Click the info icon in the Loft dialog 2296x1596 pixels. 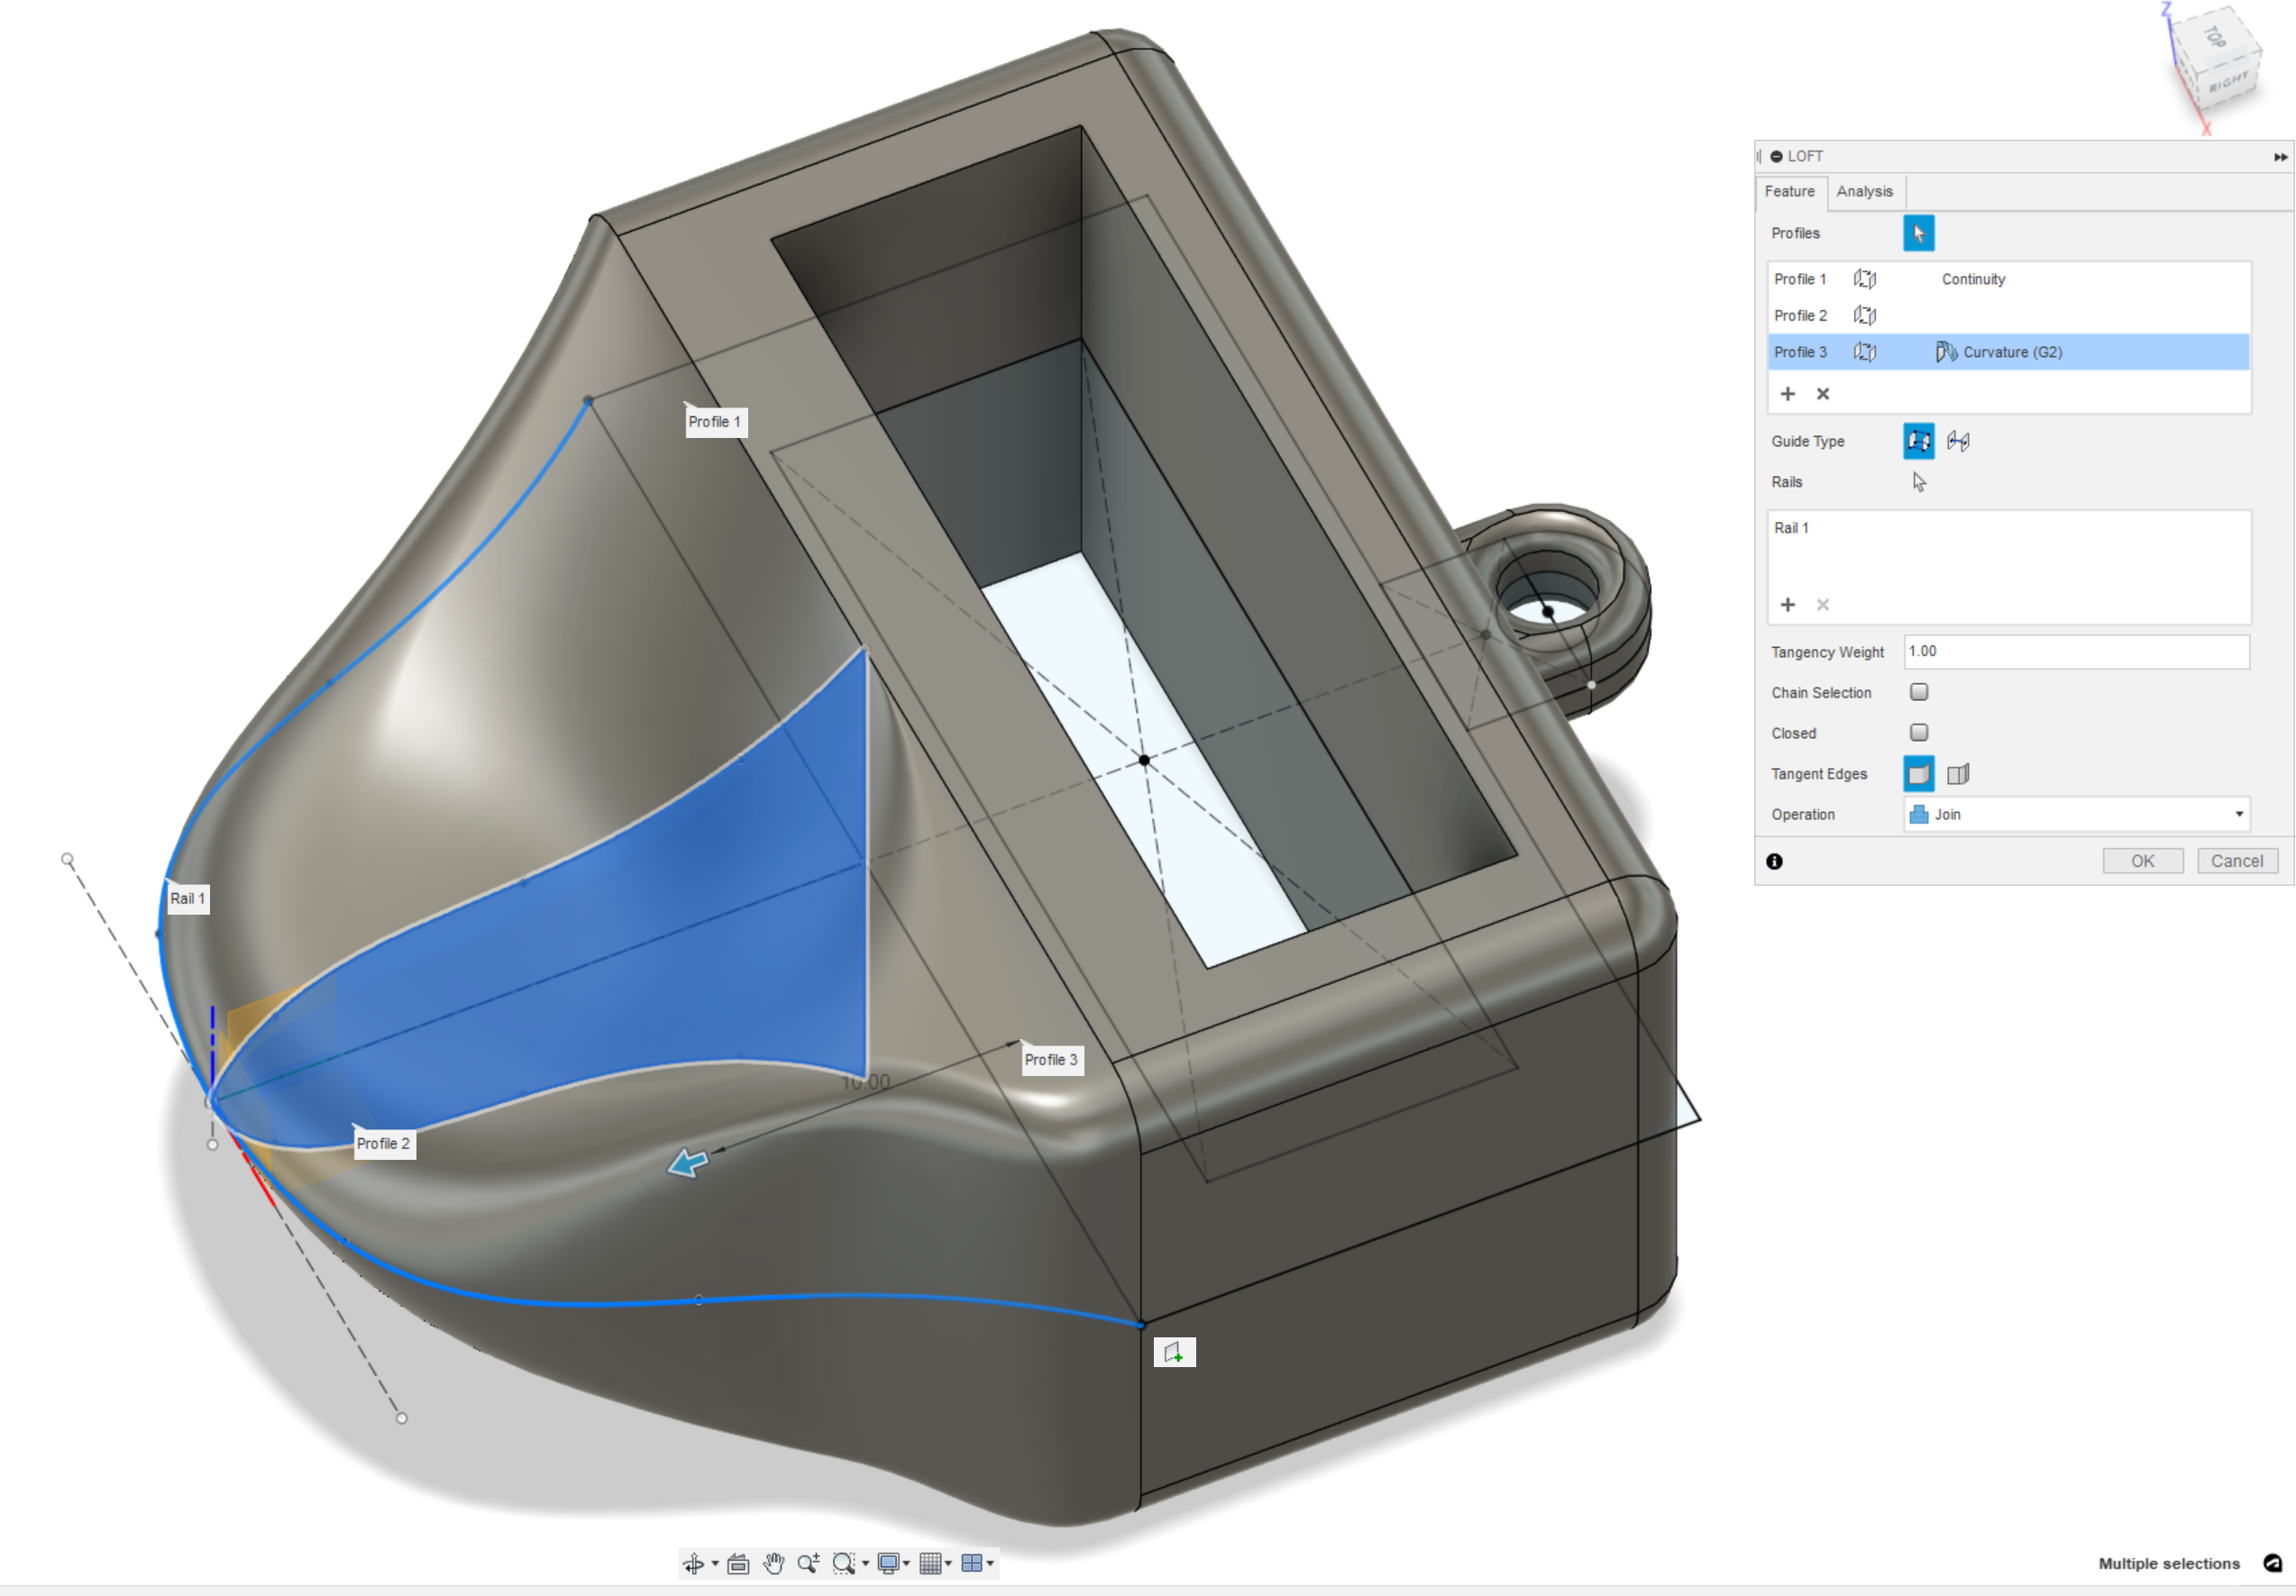click(1774, 861)
